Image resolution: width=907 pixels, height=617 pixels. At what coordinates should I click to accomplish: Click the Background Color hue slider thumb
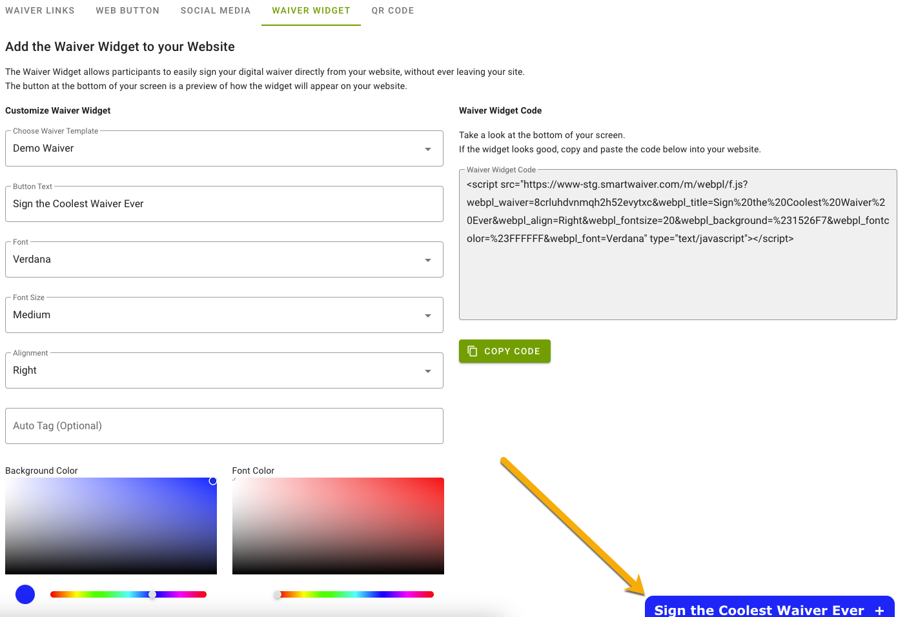point(152,594)
